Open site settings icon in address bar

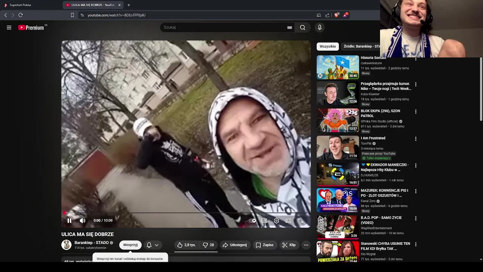click(82, 15)
